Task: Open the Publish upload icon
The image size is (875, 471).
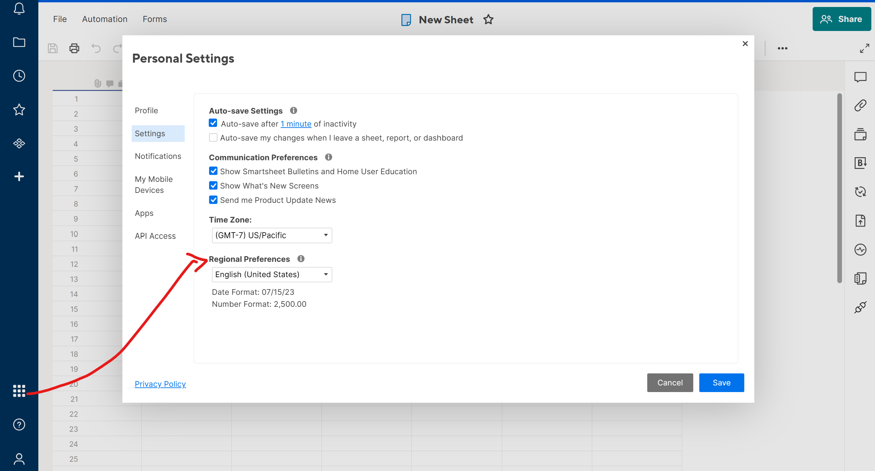Action: tap(860, 221)
